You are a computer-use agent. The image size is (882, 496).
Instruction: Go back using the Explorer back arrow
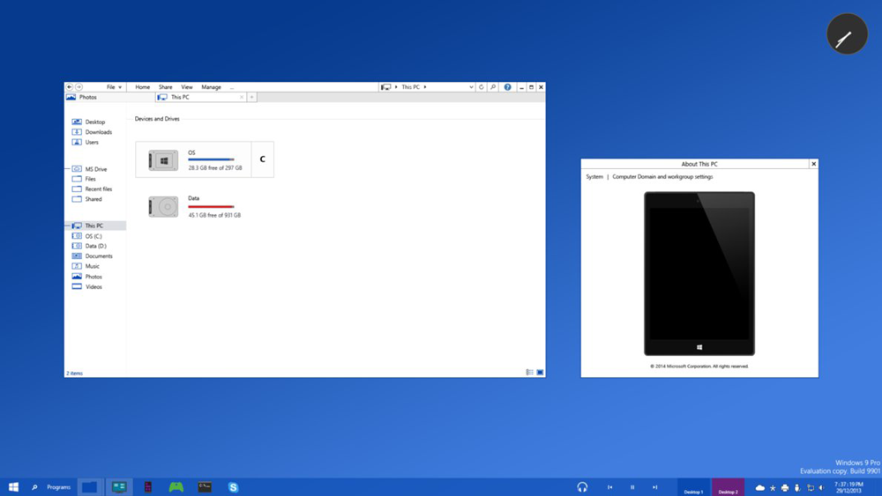point(69,87)
